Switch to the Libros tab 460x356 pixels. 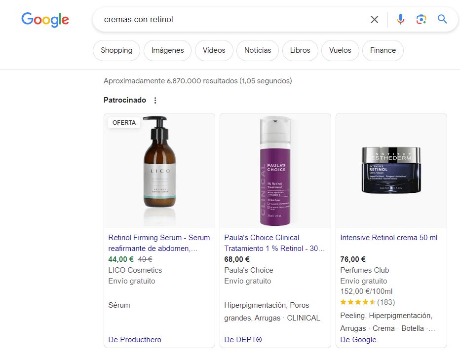(300, 50)
